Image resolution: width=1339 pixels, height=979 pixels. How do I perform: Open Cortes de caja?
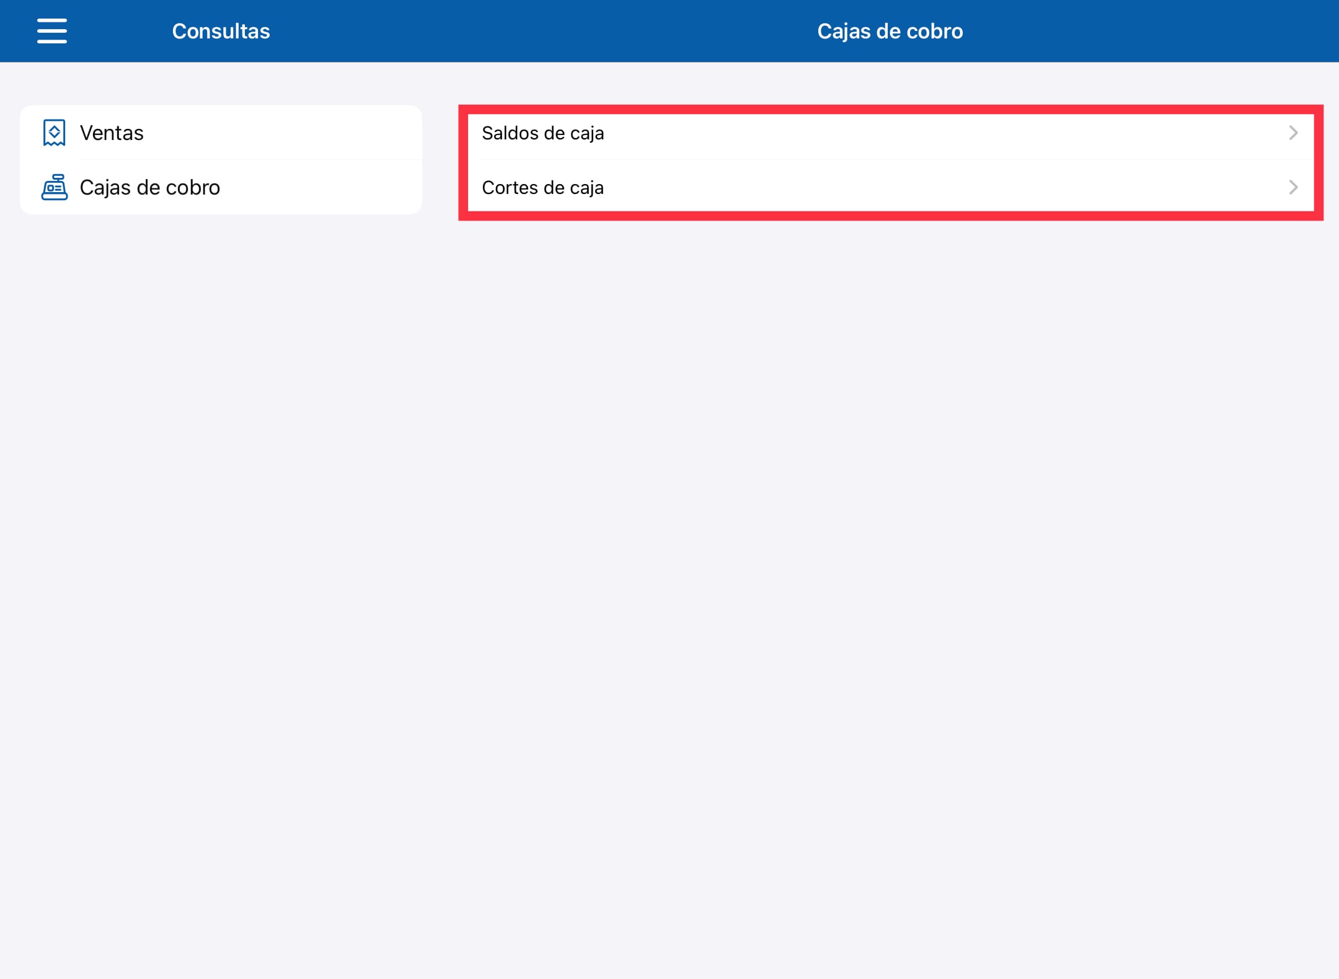click(x=891, y=187)
